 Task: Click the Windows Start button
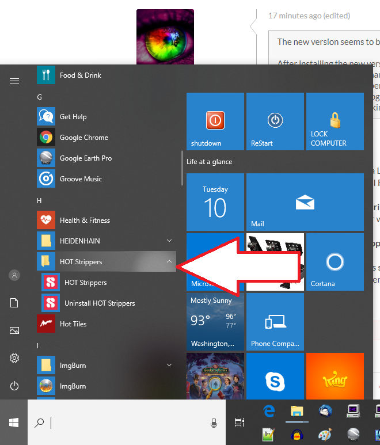pos(14,423)
